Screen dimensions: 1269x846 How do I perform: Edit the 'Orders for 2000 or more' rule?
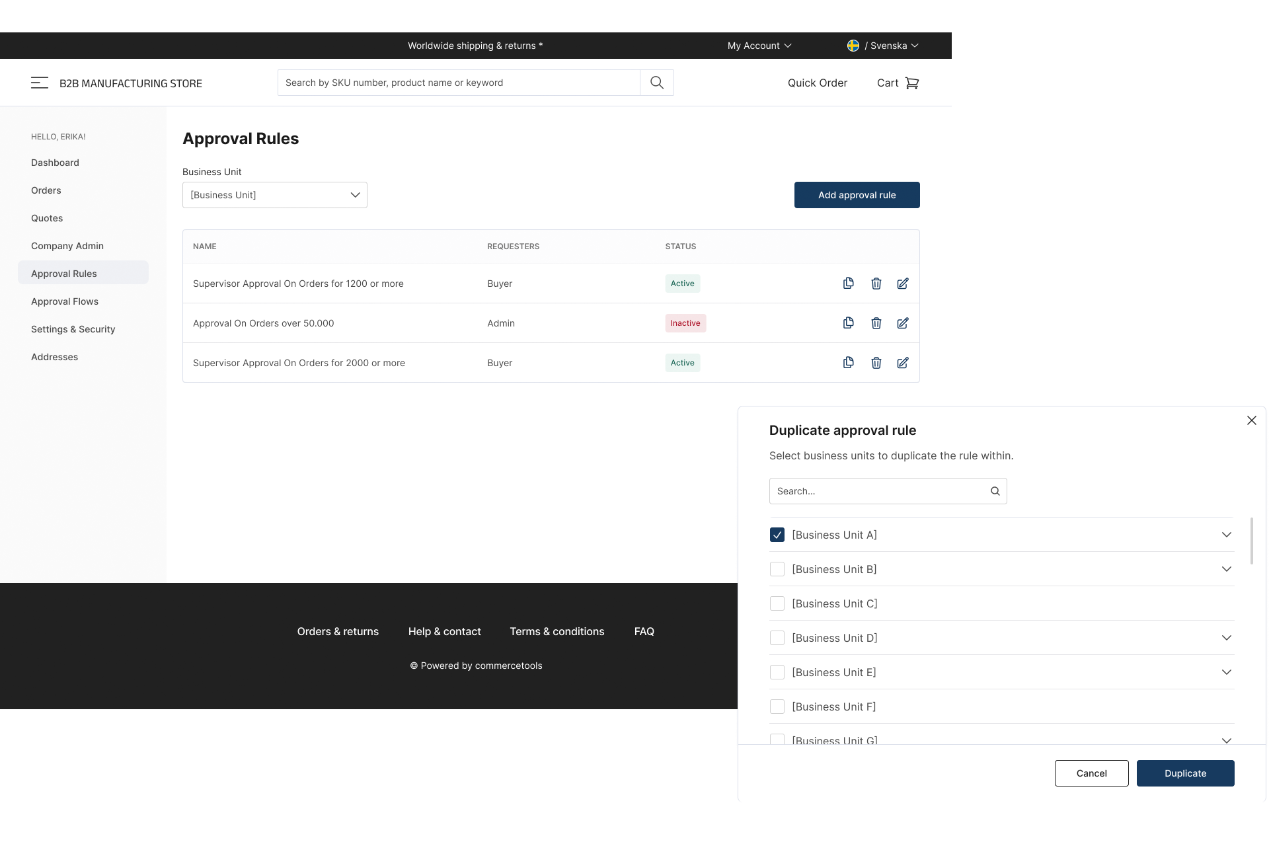(903, 363)
